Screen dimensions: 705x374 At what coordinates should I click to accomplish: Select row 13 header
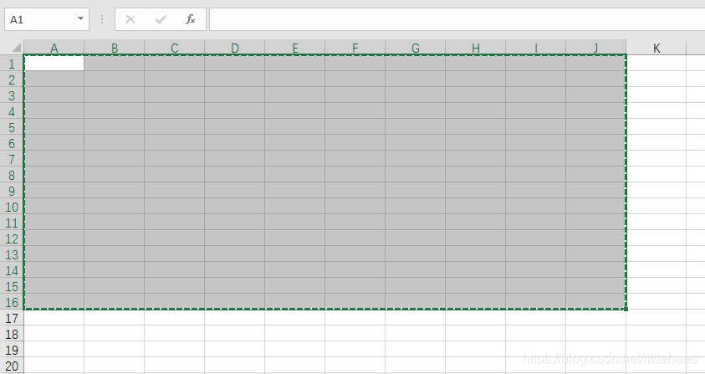pyautogui.click(x=12, y=254)
